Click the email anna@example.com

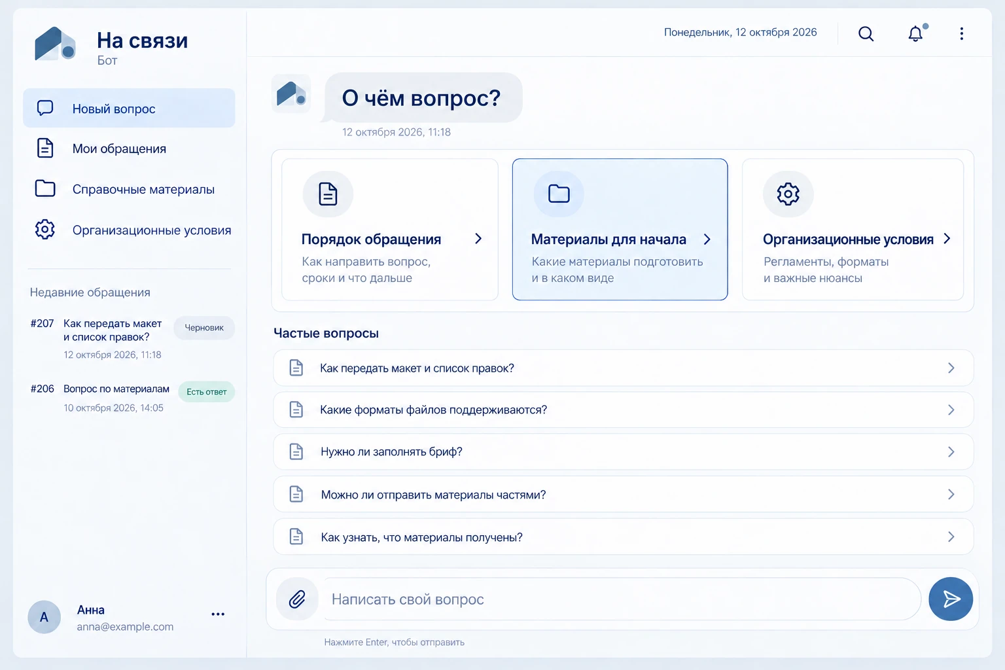125,627
